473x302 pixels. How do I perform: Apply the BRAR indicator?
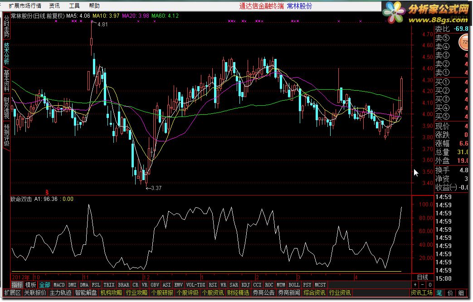(124, 285)
